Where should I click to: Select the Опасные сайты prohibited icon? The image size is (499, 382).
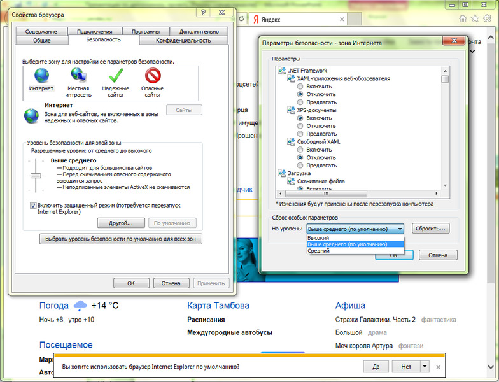(153, 75)
